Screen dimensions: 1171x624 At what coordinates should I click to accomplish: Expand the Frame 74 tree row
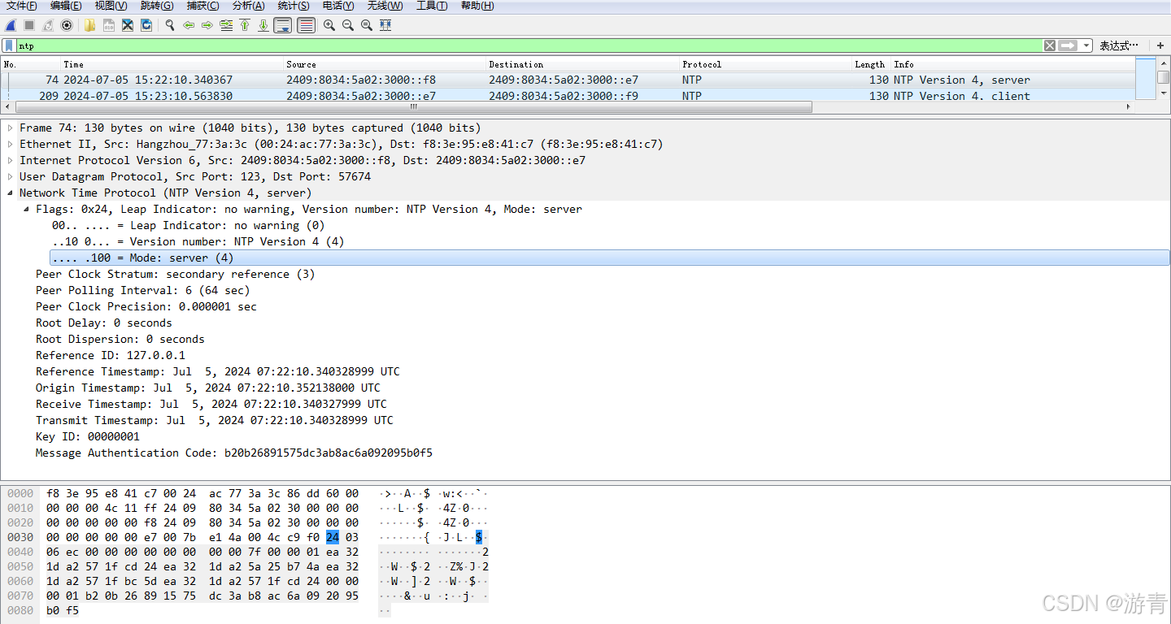(11, 128)
